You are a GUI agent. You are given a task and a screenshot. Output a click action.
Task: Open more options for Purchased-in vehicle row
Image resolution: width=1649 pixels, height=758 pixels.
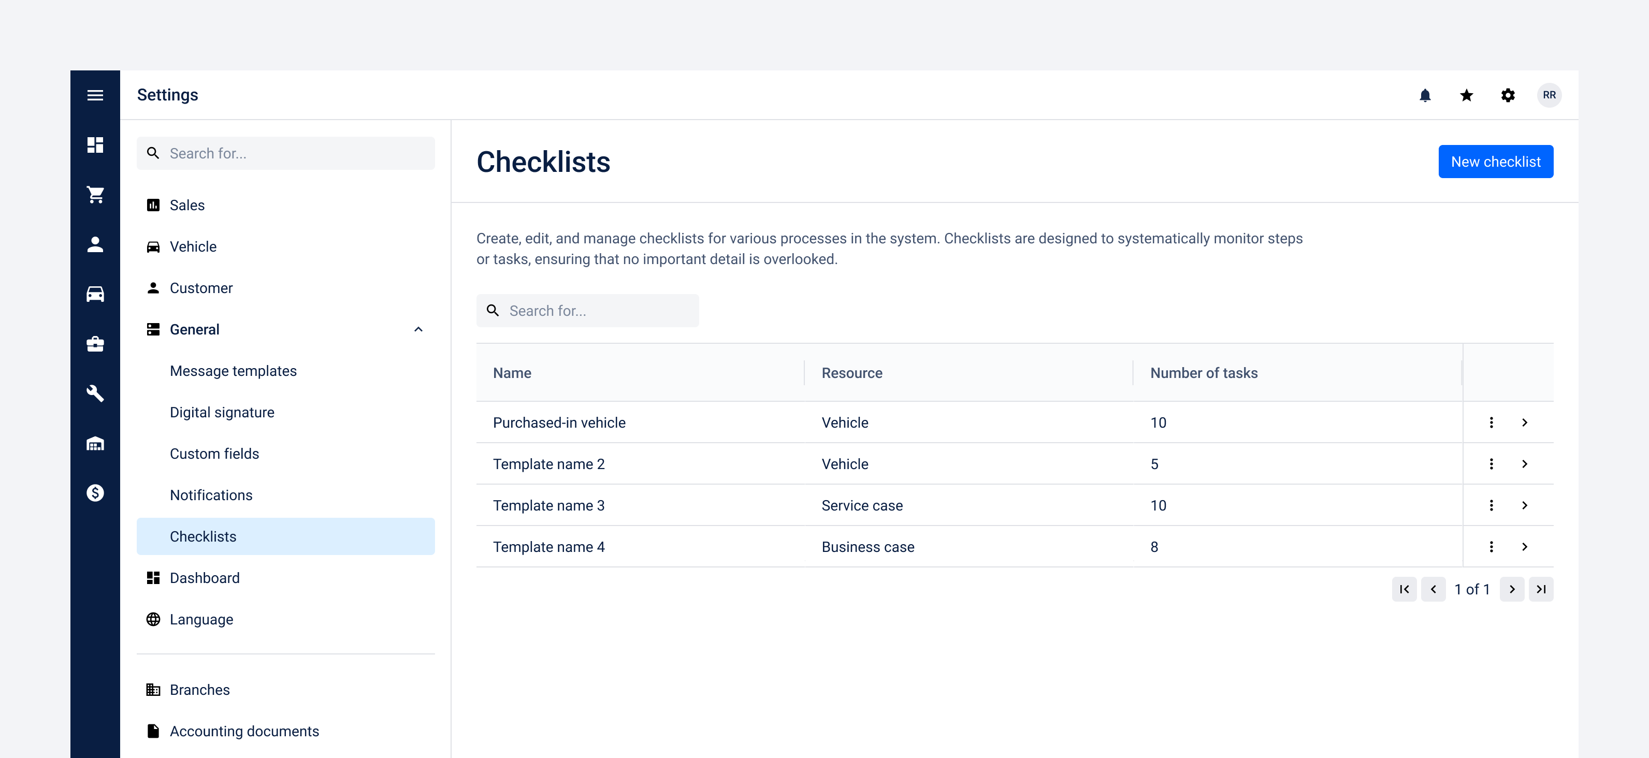click(x=1492, y=422)
